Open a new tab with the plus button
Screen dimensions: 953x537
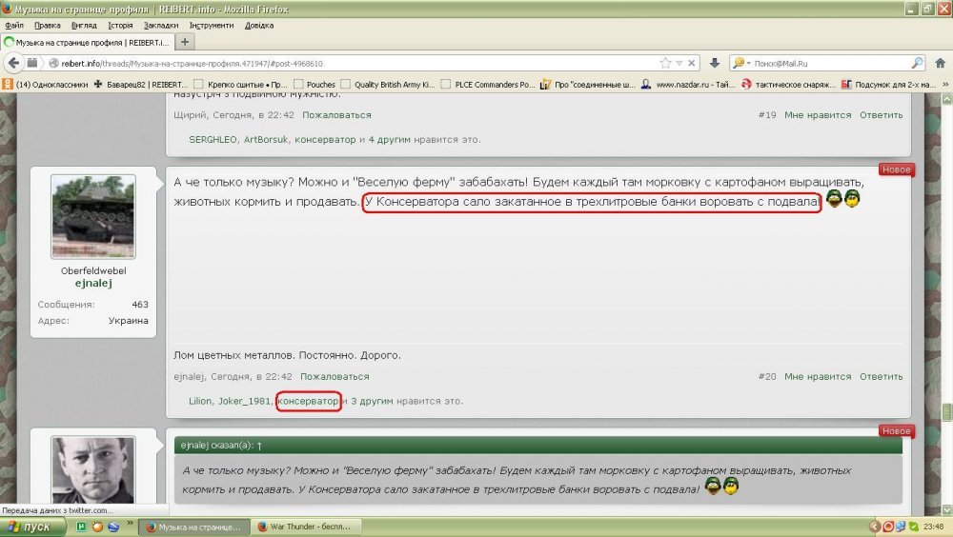[x=185, y=42]
